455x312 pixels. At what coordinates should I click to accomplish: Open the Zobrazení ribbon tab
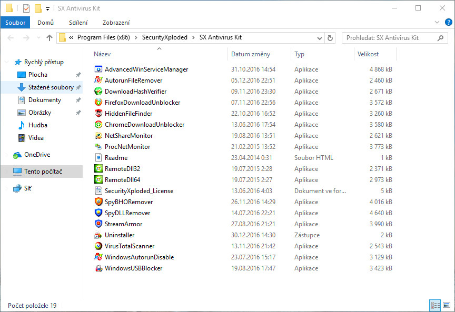(116, 23)
